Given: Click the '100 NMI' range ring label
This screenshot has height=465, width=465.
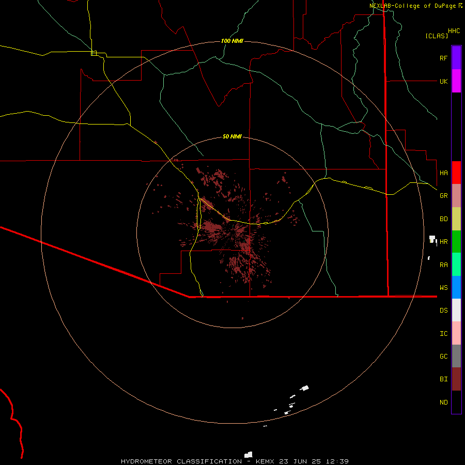Looking at the screenshot, I should tap(232, 41).
